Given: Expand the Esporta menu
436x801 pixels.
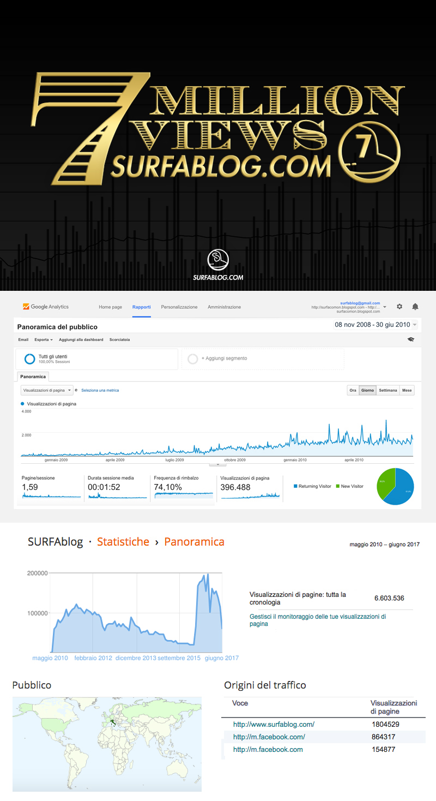Looking at the screenshot, I should coord(43,339).
